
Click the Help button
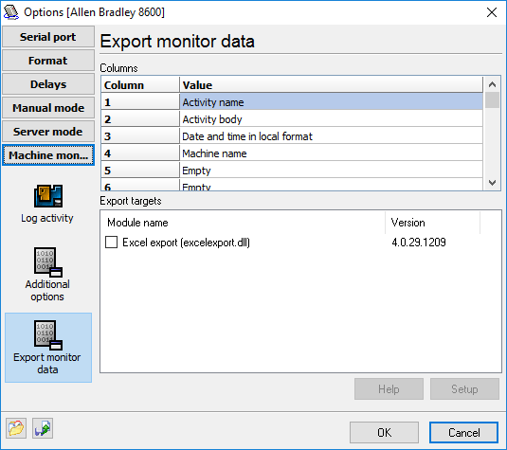pyautogui.click(x=389, y=389)
